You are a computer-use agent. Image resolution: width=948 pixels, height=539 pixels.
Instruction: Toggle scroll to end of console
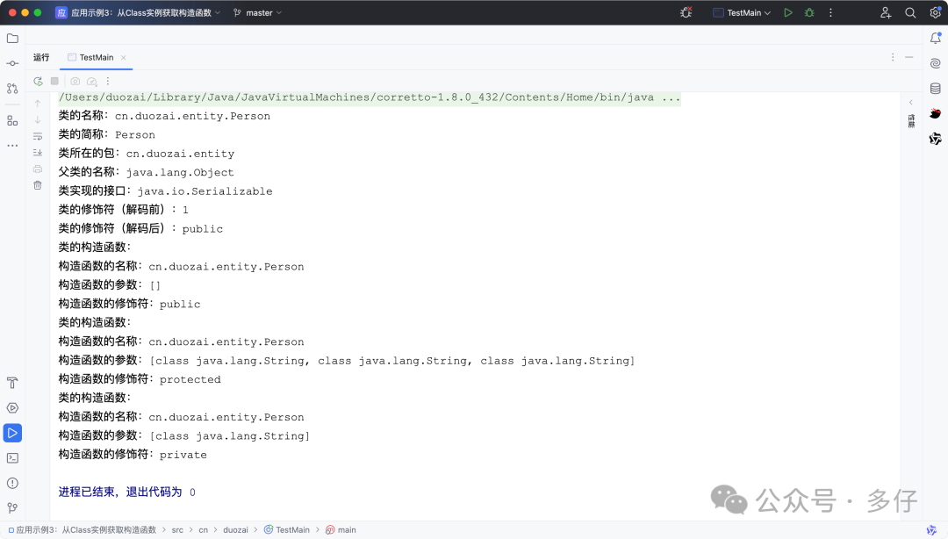[x=38, y=153]
